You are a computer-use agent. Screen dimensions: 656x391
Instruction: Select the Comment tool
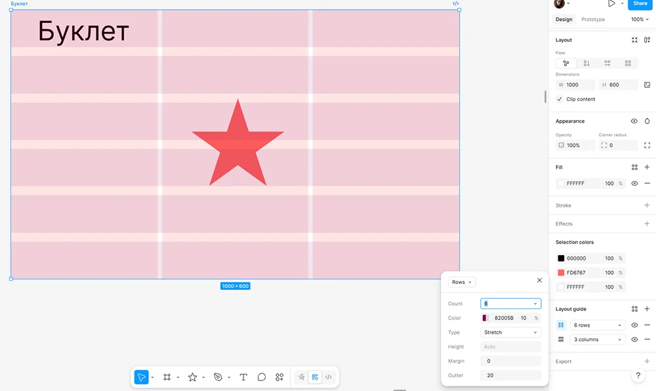tap(262, 377)
